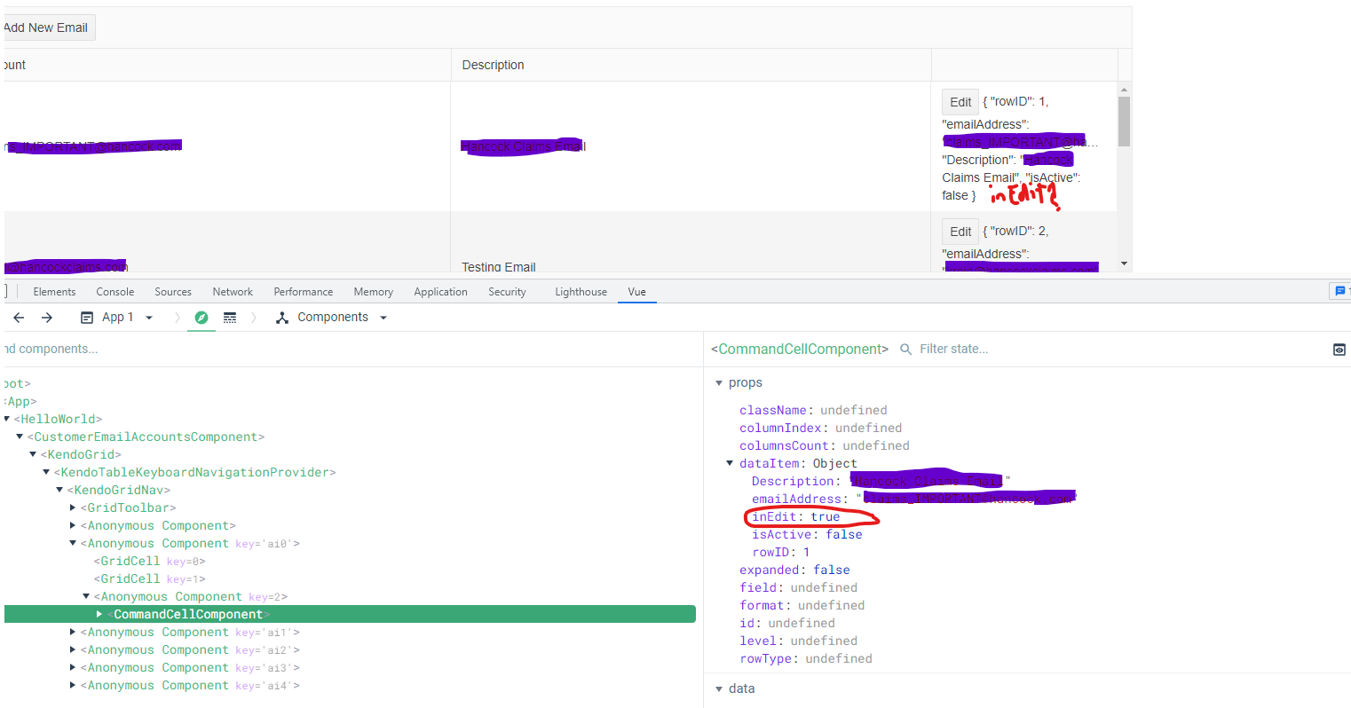The height and width of the screenshot is (708, 1351).
Task: Select the green compass Inspector icon
Action: [x=201, y=318]
